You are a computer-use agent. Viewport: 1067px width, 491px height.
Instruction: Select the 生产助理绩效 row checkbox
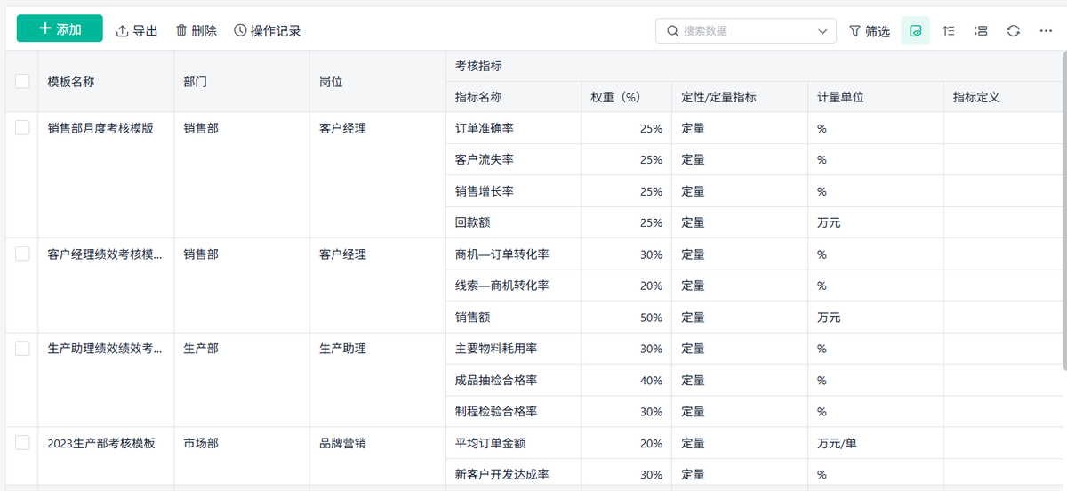(x=22, y=349)
